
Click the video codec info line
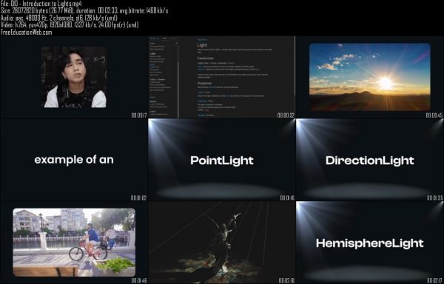[x=70, y=25]
